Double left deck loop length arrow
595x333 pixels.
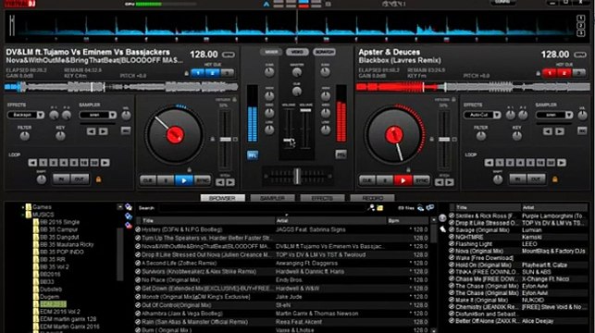[x=105, y=163]
